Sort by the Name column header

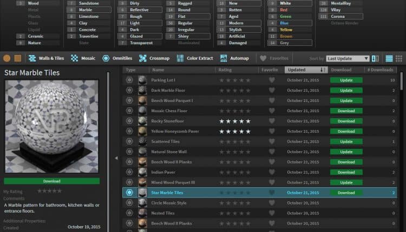[x=158, y=70]
